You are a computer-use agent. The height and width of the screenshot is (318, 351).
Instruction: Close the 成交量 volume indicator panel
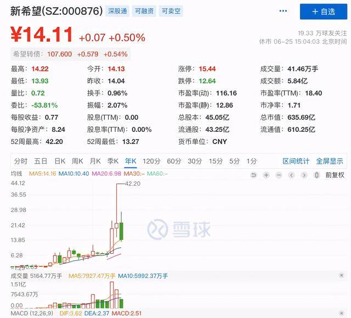pyautogui.click(x=341, y=275)
